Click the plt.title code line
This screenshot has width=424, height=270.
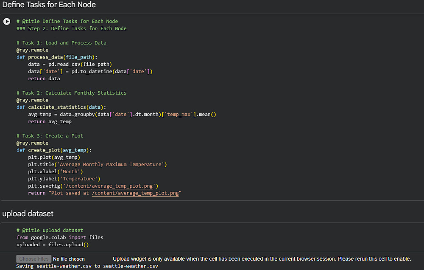[98, 164]
